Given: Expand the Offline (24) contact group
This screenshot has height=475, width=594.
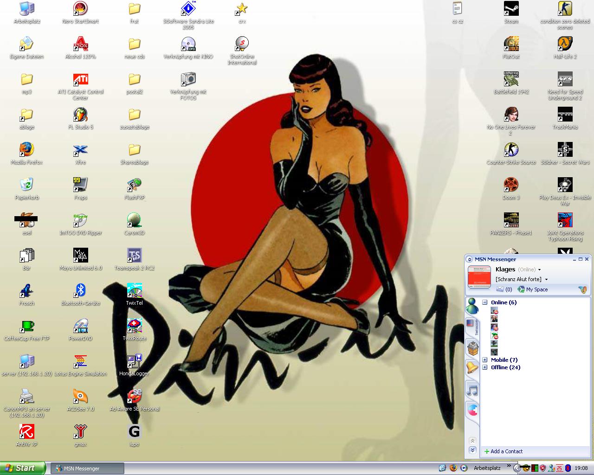Looking at the screenshot, I should [484, 367].
